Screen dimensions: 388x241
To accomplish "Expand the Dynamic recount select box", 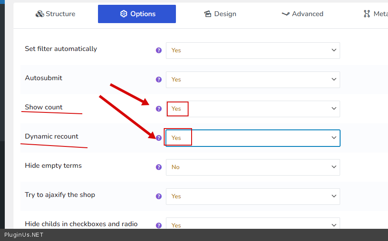I will point(253,138).
